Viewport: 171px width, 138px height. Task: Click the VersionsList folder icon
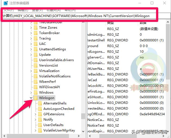36,65
